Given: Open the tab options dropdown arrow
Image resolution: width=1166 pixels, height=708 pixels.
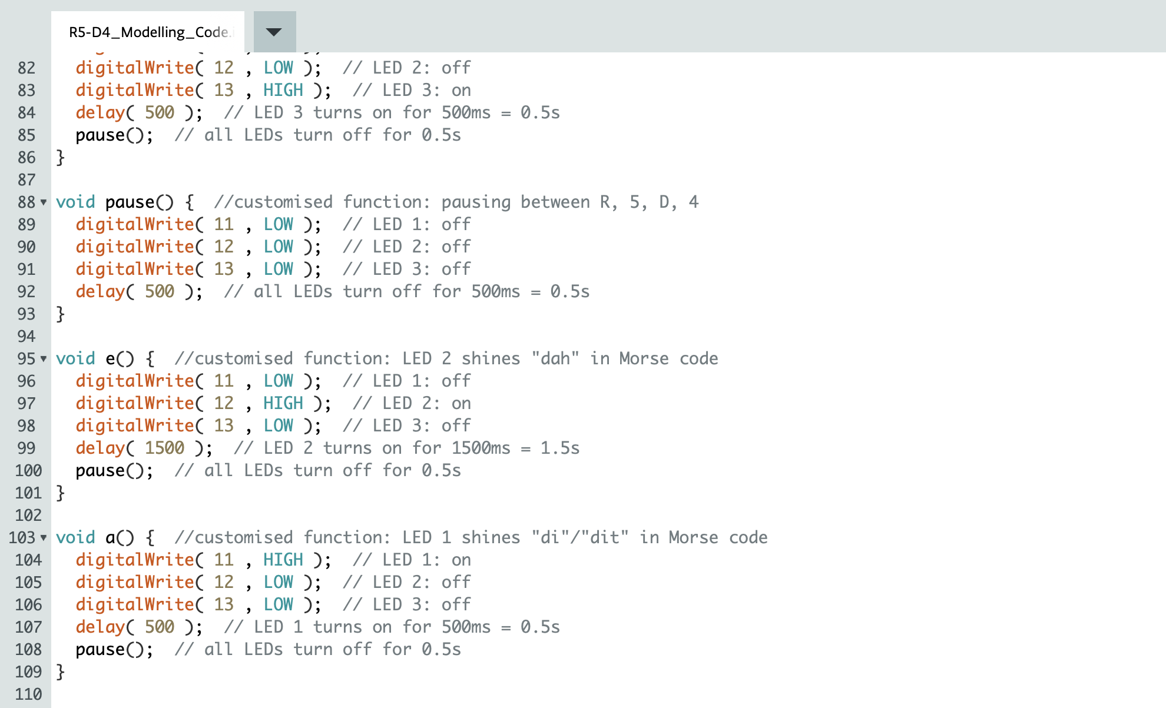Looking at the screenshot, I should 274,32.
